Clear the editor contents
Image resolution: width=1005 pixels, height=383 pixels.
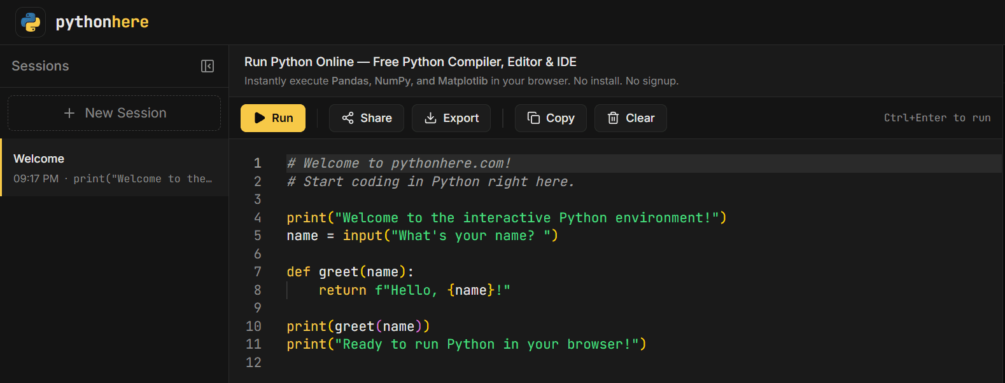pyautogui.click(x=631, y=118)
